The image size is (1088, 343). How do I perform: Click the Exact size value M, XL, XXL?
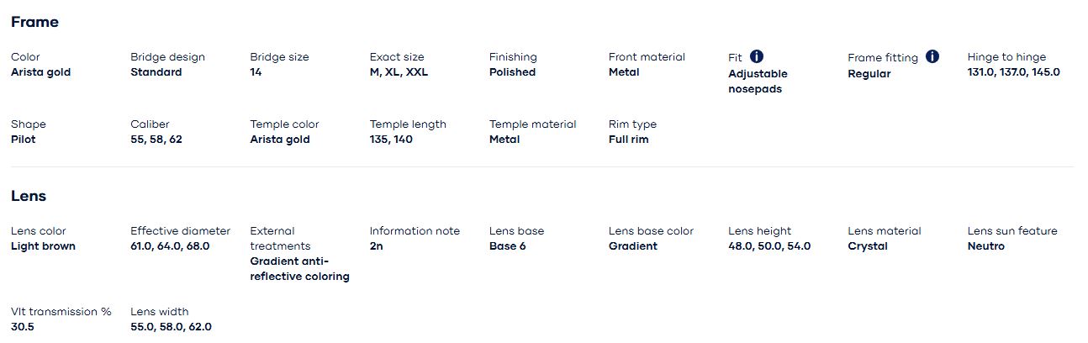point(399,72)
